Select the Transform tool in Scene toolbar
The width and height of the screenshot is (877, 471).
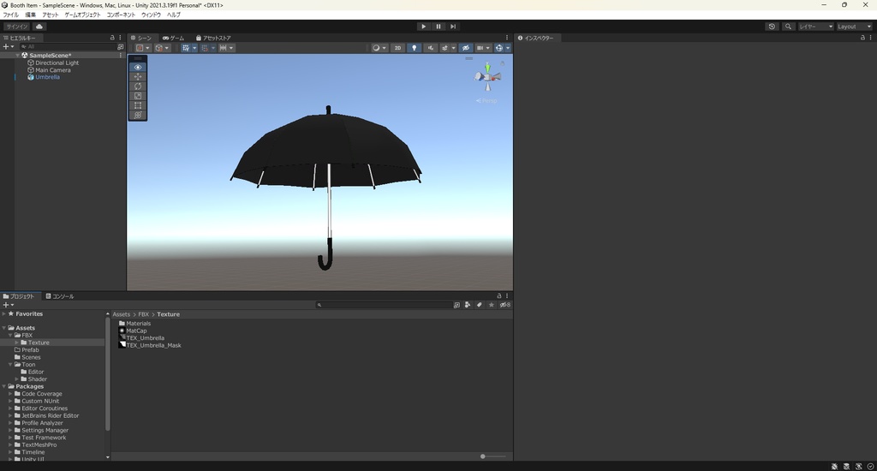click(138, 115)
